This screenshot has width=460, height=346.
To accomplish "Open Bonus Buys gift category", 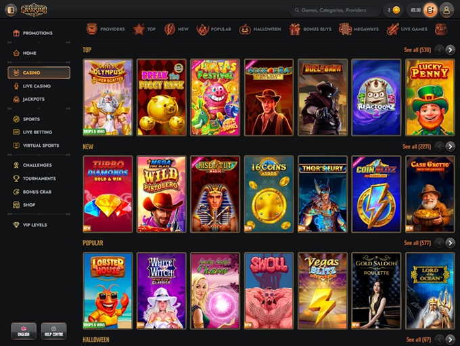I will click(x=310, y=29).
